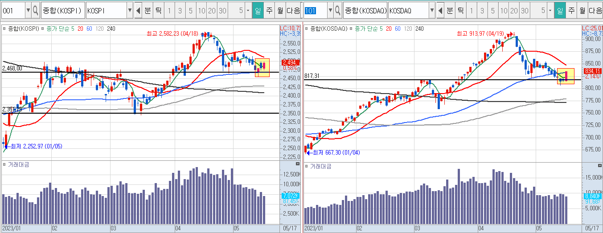Open the symbol search magnifier in KOSPI chart
Viewport: 603px width, 233px height.
pyautogui.click(x=36, y=10)
